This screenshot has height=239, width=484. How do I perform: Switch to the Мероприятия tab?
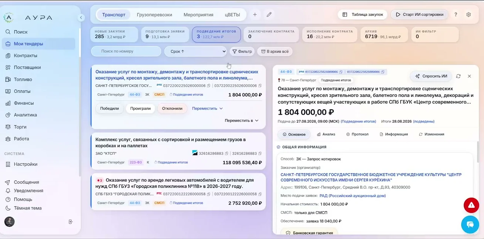[x=198, y=15]
